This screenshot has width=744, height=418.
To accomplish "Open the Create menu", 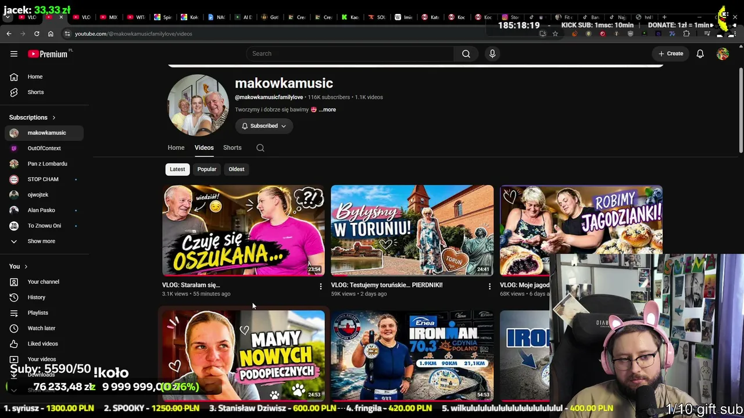I will (671, 53).
